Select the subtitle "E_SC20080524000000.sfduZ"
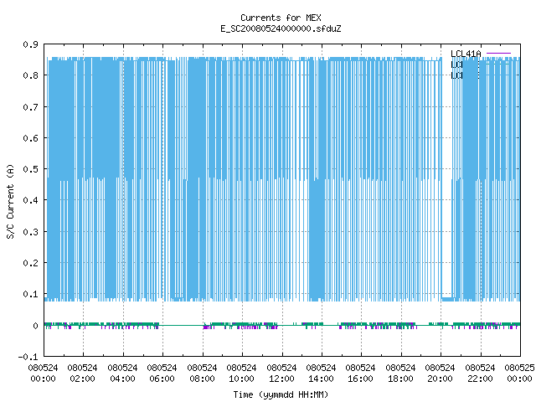 tap(281, 28)
